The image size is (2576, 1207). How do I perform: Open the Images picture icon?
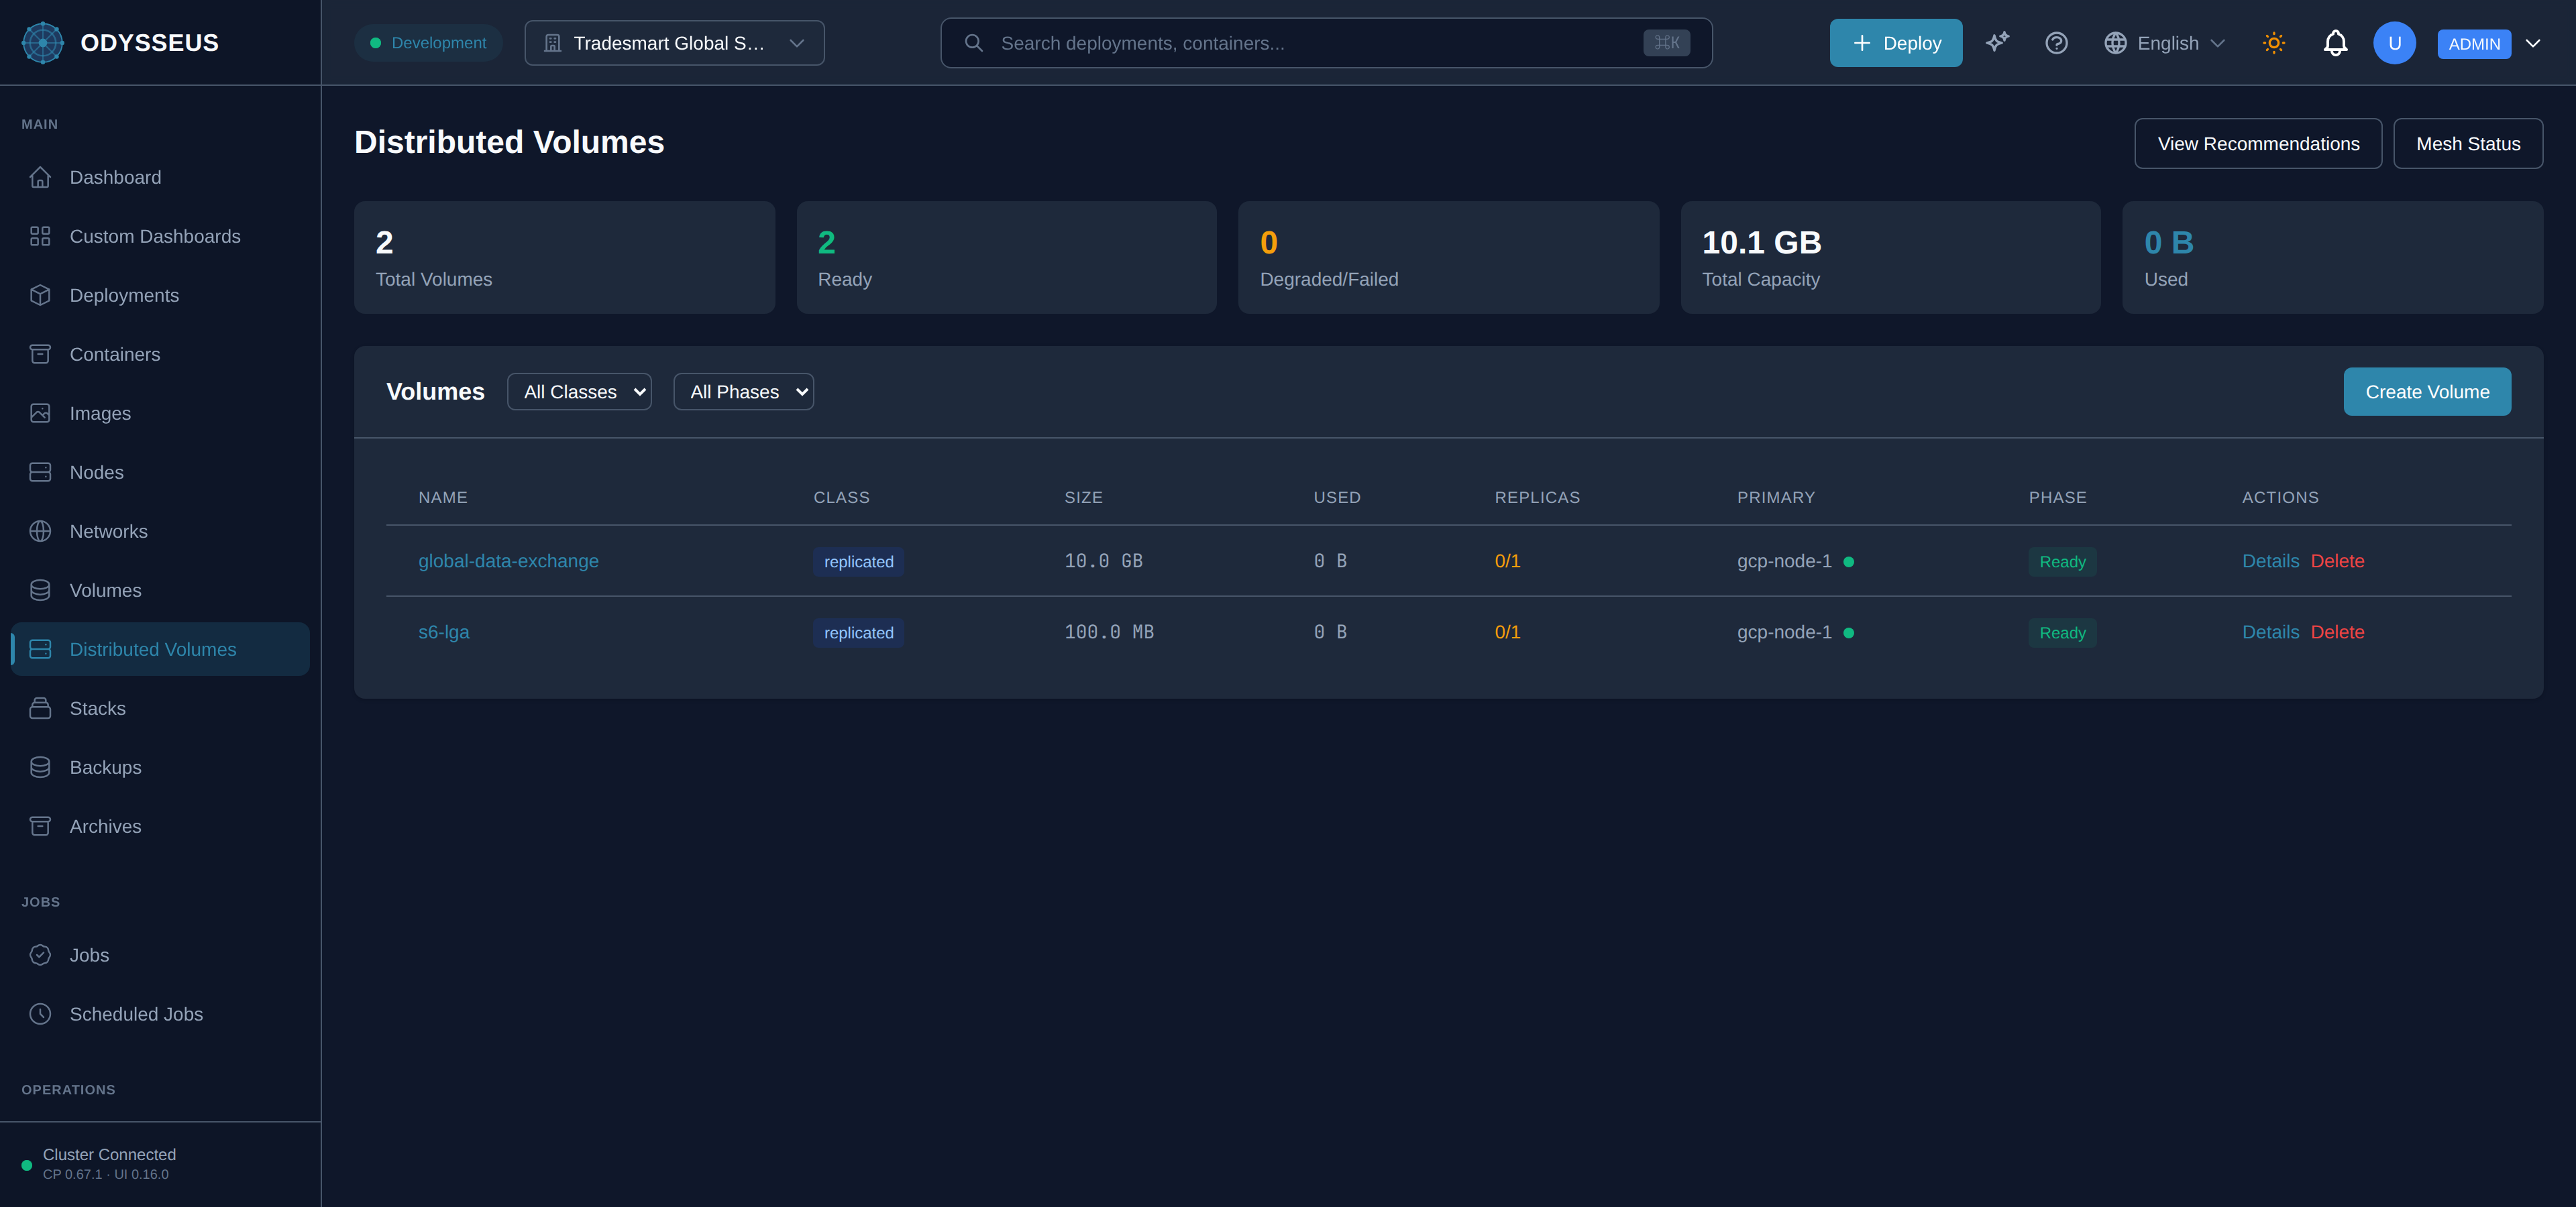point(40,412)
